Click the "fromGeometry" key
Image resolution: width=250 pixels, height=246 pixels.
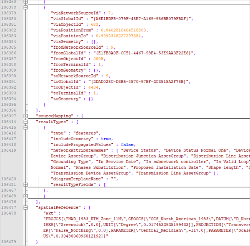68,70
